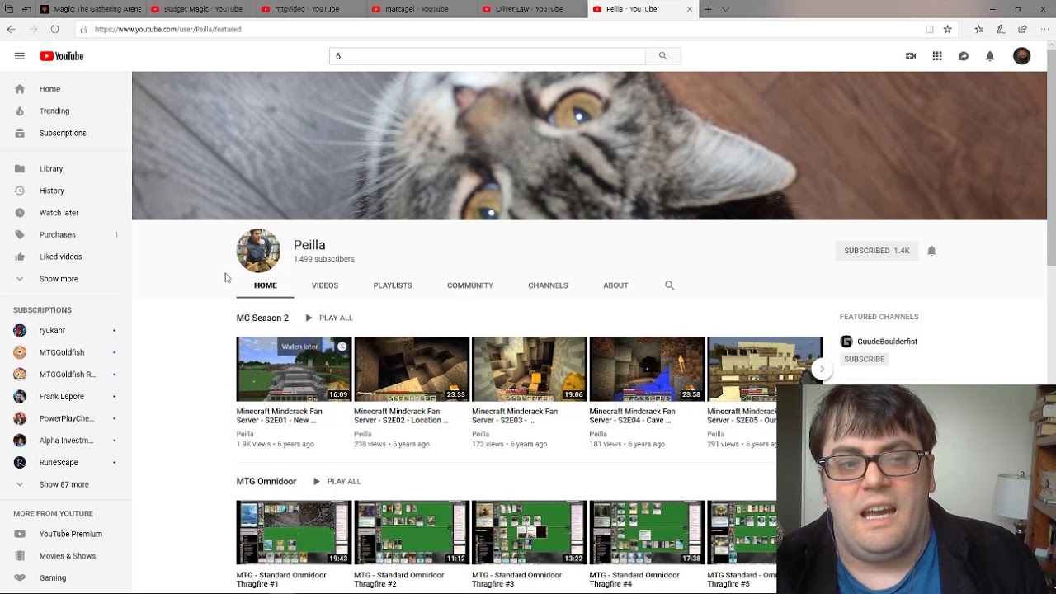
Task: Open browser tab list dropdown chevron
Action: pyautogui.click(x=725, y=9)
